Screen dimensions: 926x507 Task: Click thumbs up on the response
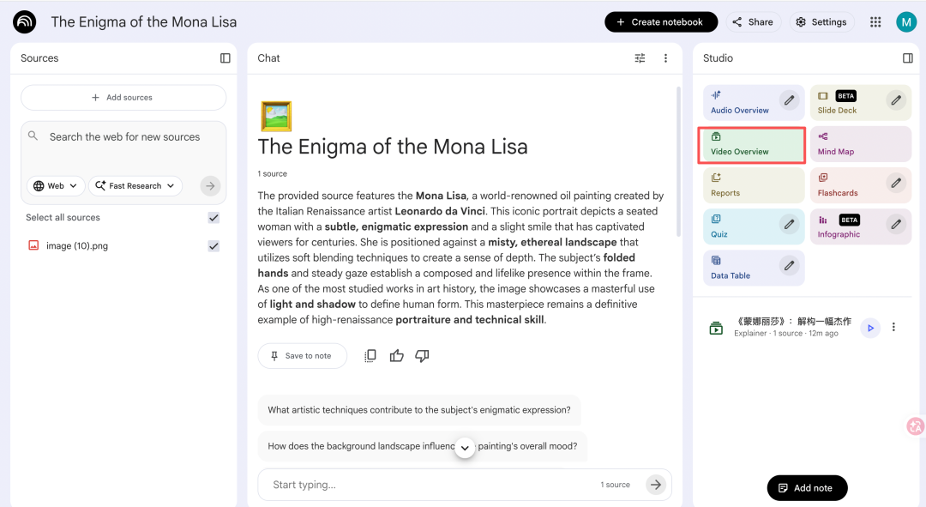point(396,356)
